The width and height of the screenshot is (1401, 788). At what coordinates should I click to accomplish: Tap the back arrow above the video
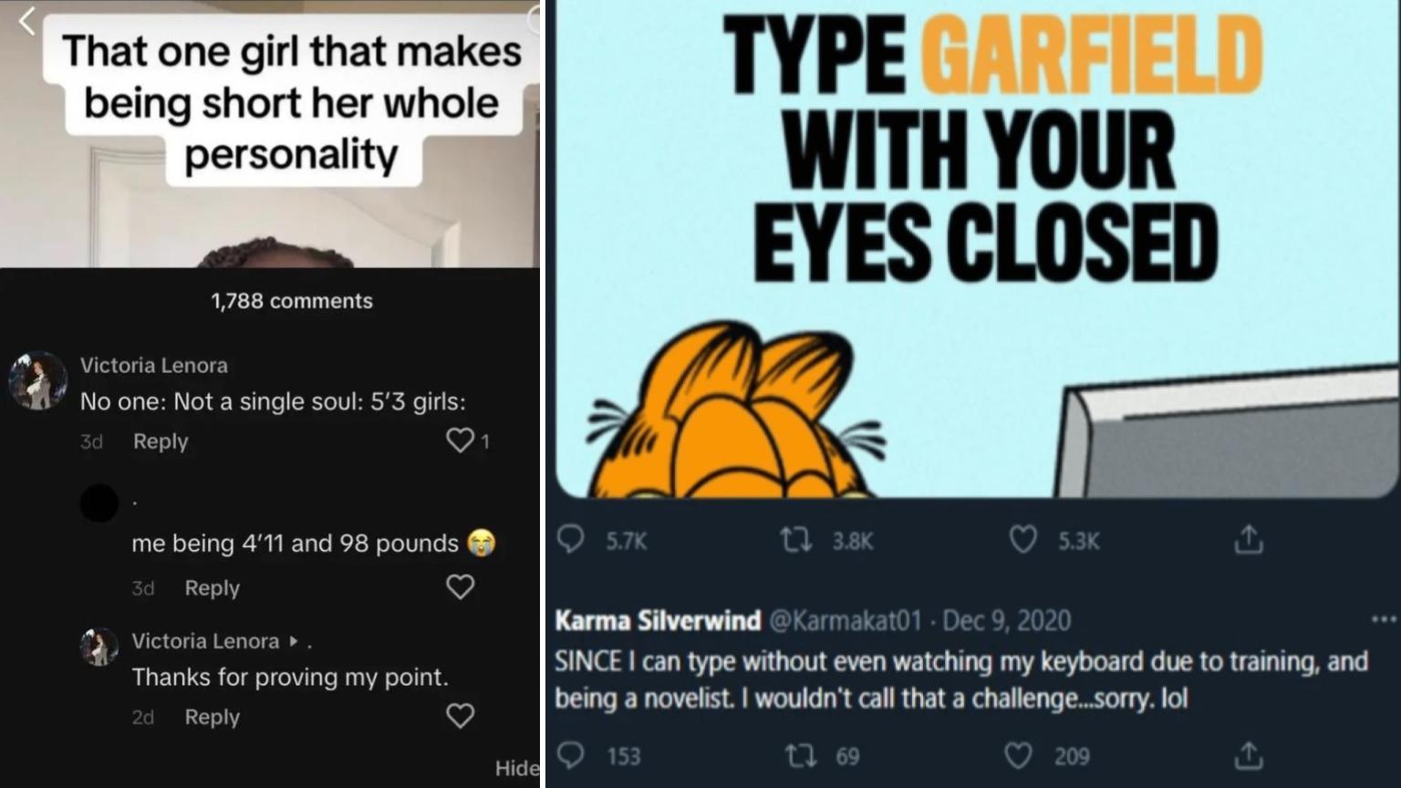click(x=27, y=21)
